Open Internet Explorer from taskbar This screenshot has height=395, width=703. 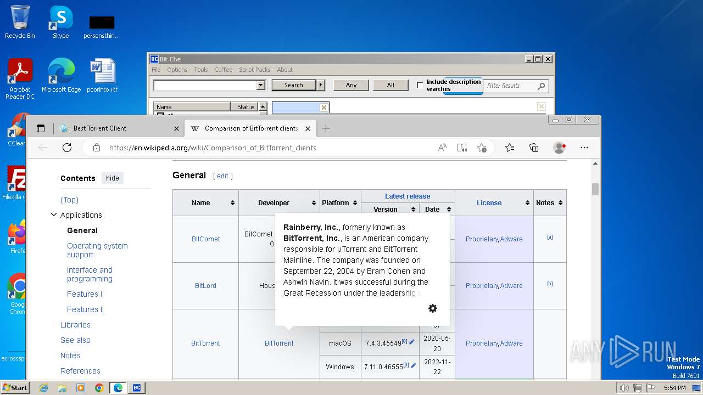(43, 388)
